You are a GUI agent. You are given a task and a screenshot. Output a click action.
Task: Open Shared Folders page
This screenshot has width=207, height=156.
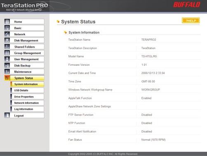click(27, 47)
